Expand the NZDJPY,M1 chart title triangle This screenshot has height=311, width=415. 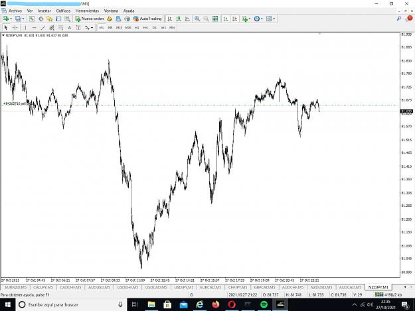3,35
